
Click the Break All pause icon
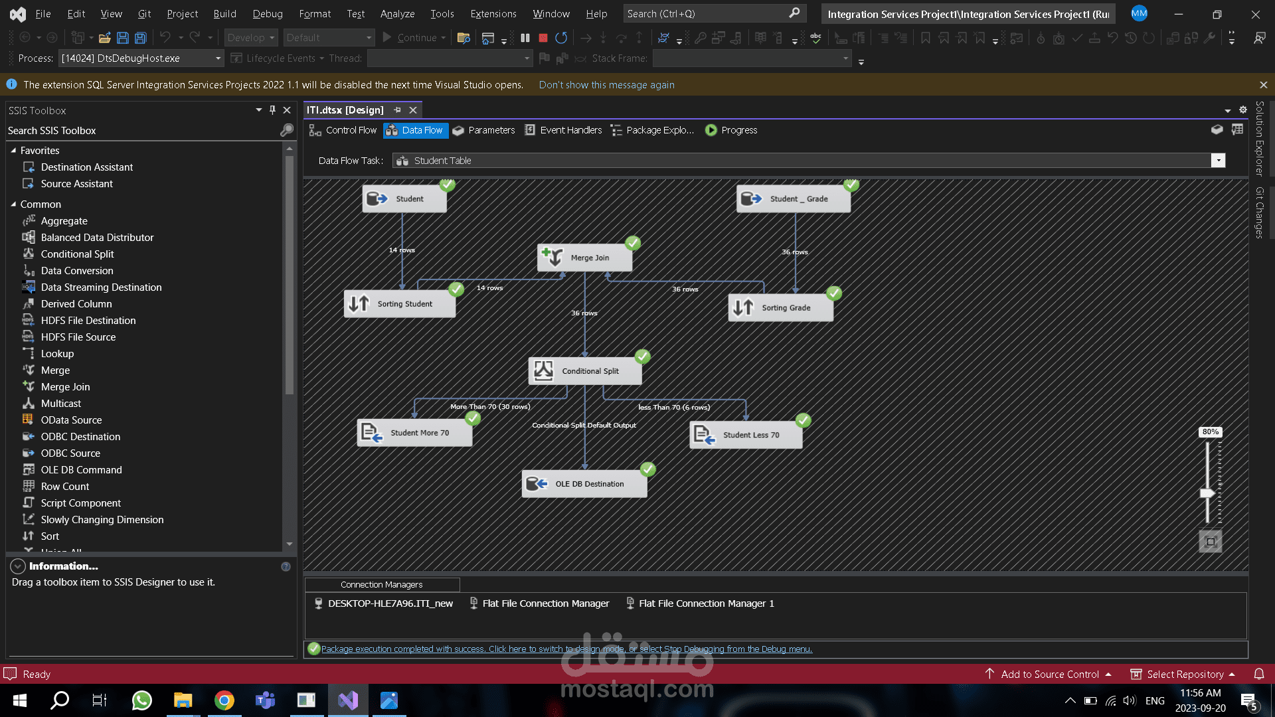[x=525, y=38]
